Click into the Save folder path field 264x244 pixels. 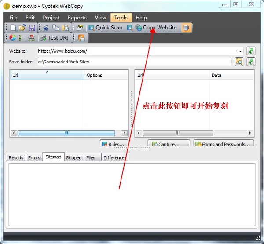click(134, 62)
